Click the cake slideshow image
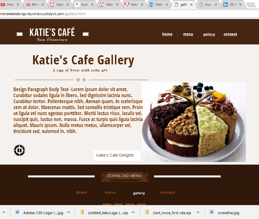259x219 pixels. [x=194, y=122]
